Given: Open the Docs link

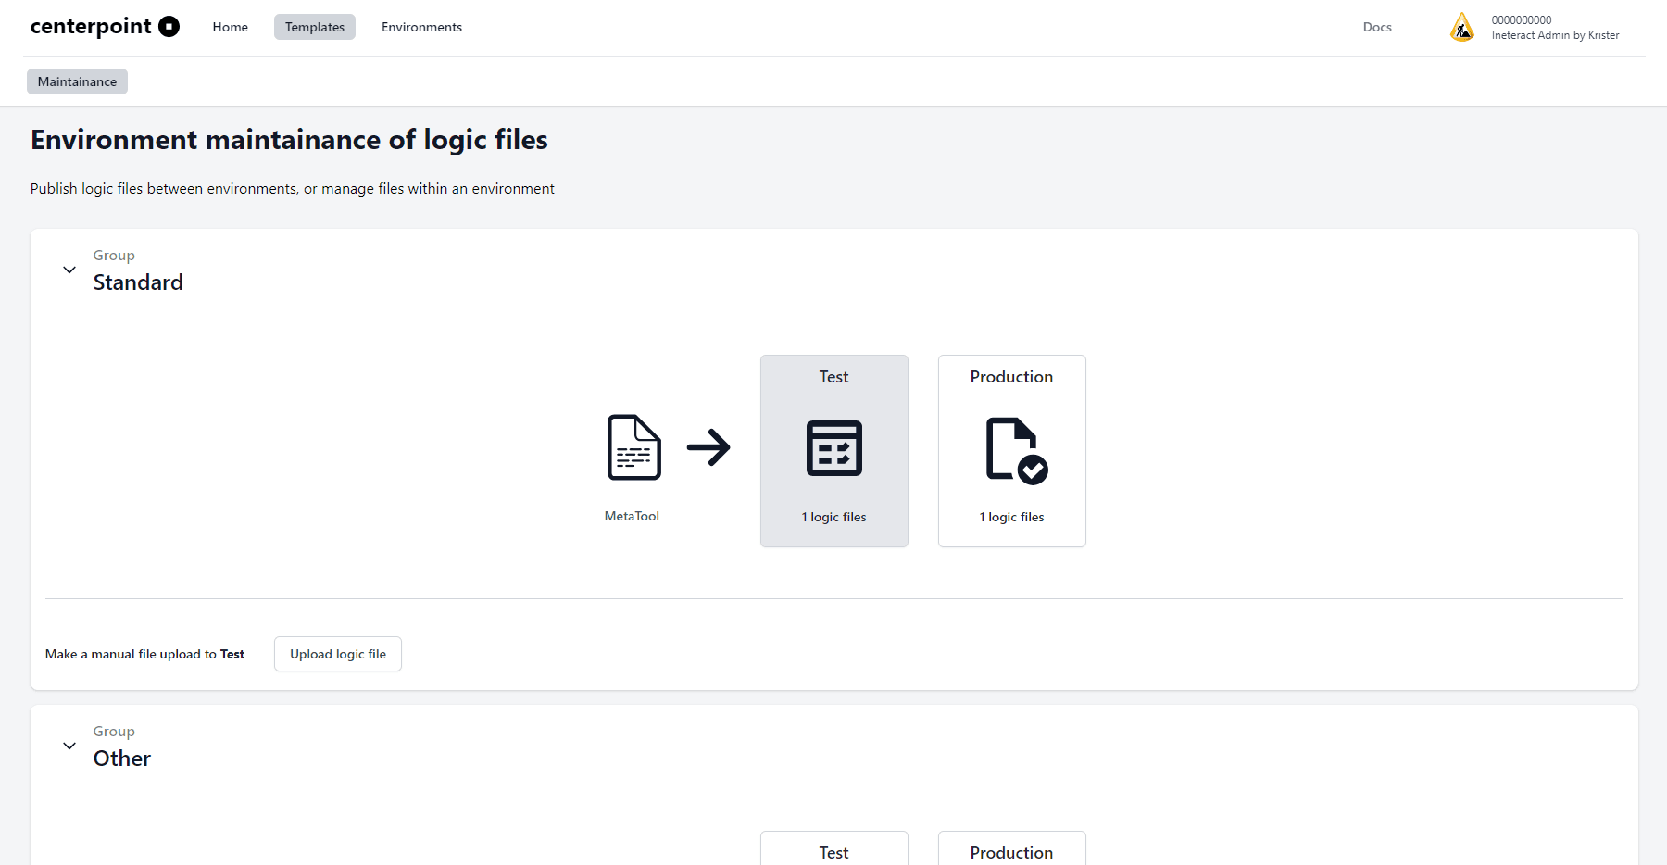Looking at the screenshot, I should [1377, 27].
